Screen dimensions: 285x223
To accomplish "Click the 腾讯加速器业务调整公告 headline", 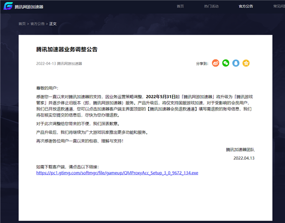I will coord(66,49).
